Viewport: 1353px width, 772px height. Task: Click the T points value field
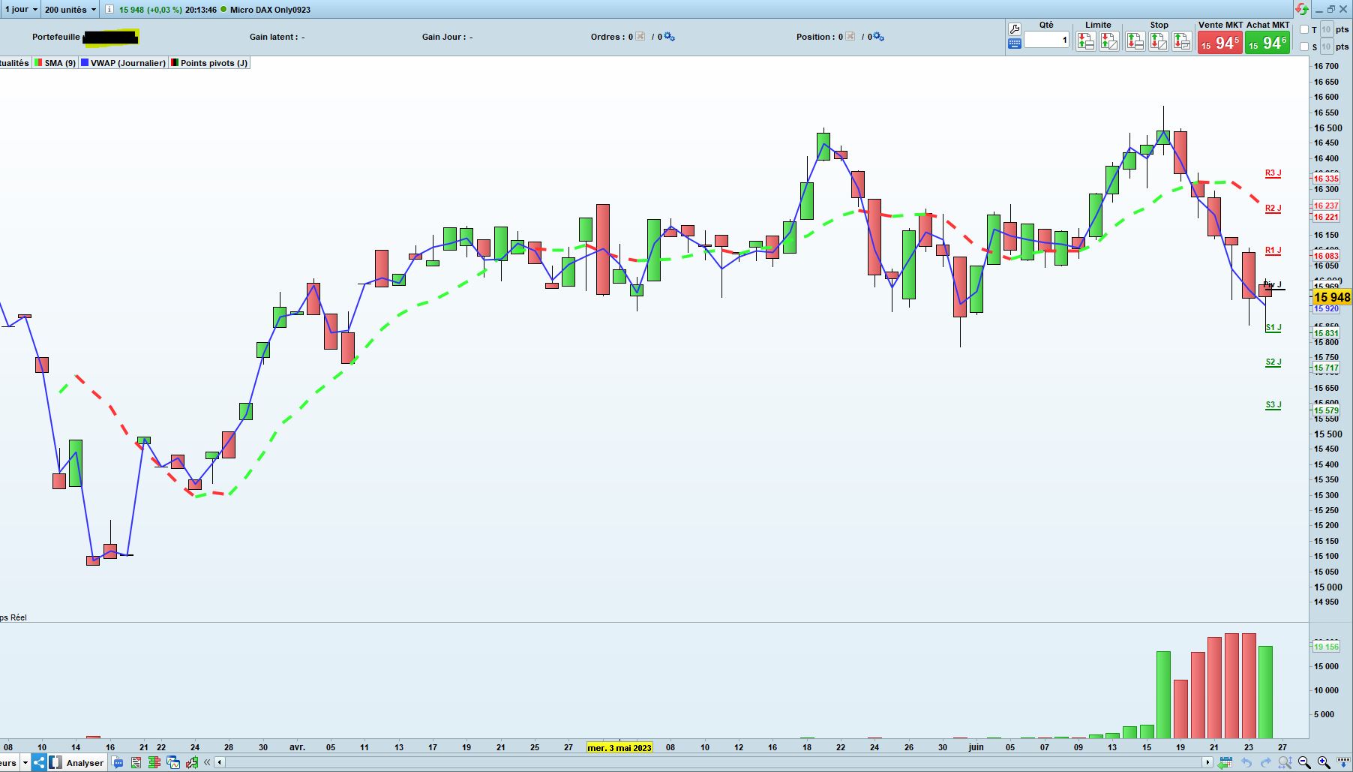pos(1326,30)
